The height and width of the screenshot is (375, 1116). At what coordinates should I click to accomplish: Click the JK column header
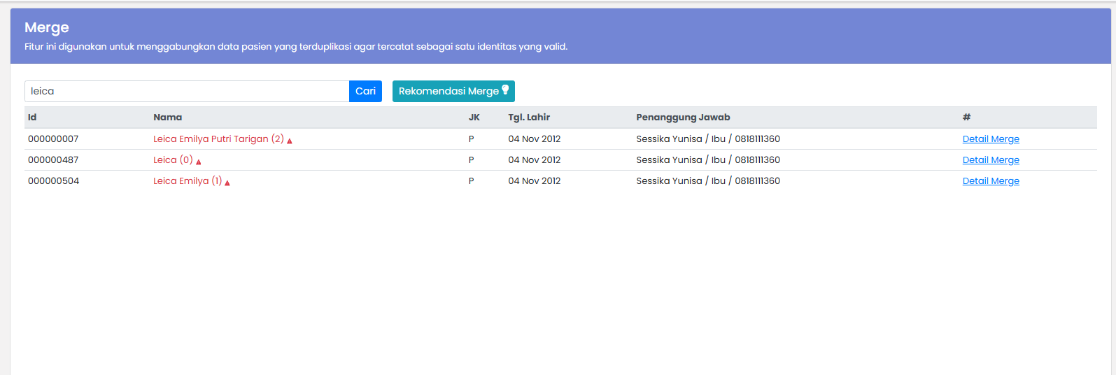[474, 118]
